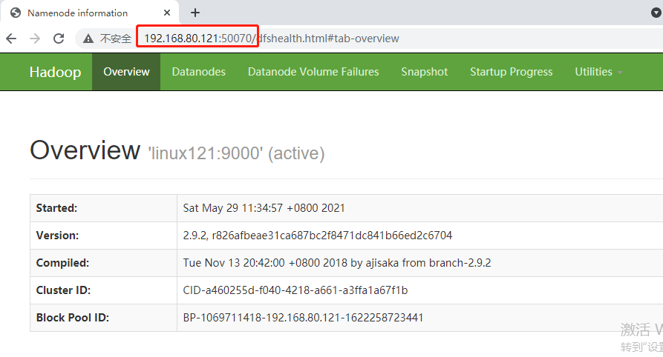The image size is (663, 357).
Task: Click the Started: row label
Action: pos(56,208)
